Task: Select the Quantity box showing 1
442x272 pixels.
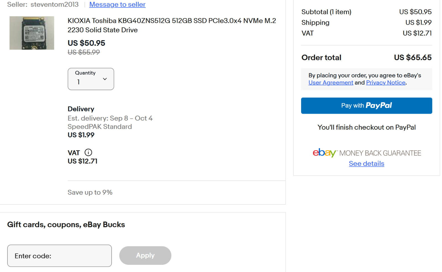Action: 91,79
